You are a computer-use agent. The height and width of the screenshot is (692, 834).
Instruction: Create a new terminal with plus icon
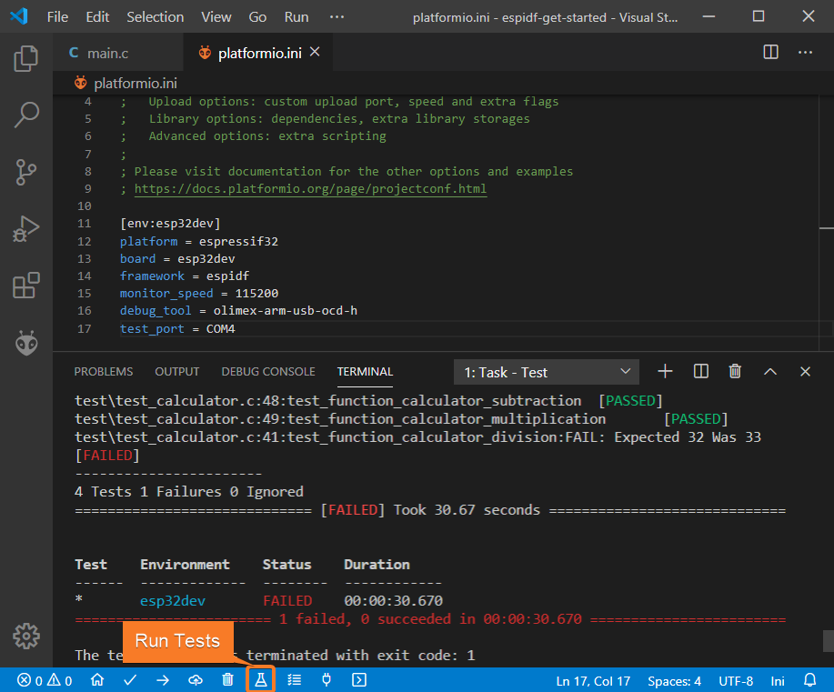[665, 371]
